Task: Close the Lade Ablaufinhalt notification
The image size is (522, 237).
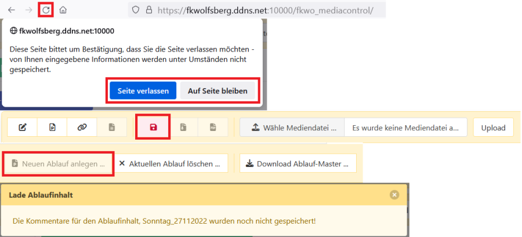Action: coord(394,195)
